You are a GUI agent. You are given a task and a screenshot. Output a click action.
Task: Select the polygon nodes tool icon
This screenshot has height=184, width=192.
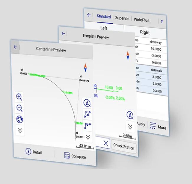pyautogui.click(x=87, y=114)
